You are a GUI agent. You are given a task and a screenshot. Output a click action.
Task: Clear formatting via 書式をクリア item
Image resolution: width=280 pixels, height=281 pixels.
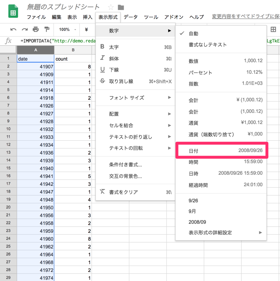coord(135,192)
